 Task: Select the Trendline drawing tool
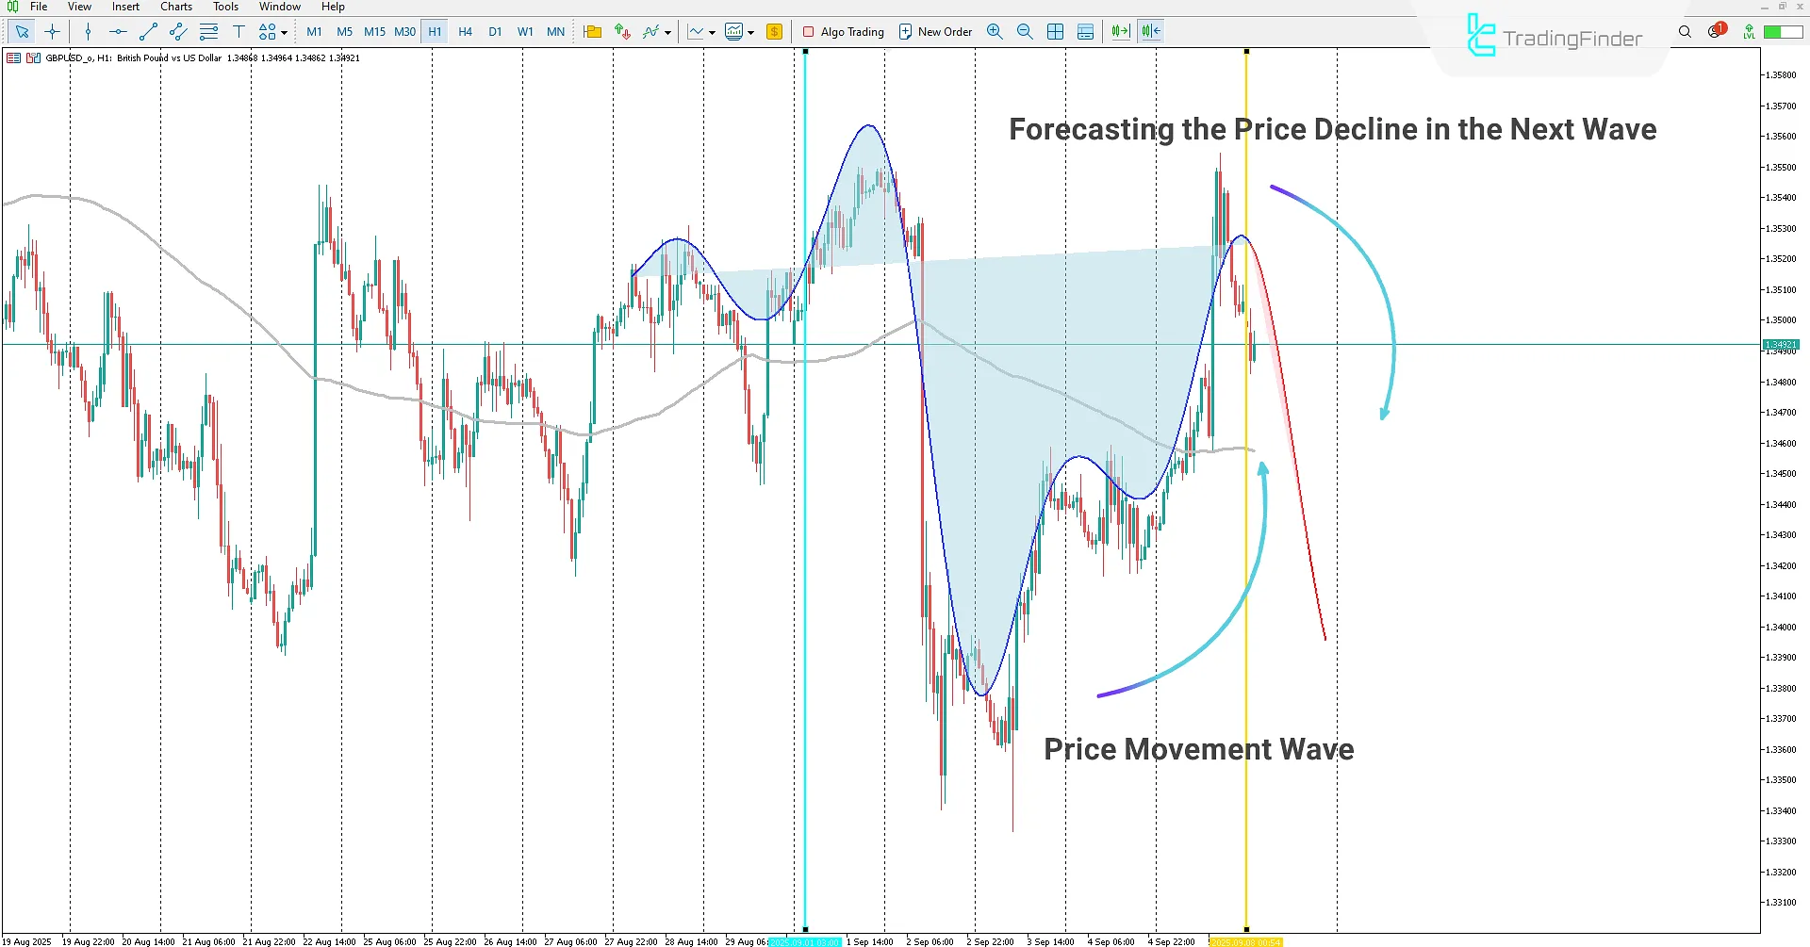coord(147,31)
